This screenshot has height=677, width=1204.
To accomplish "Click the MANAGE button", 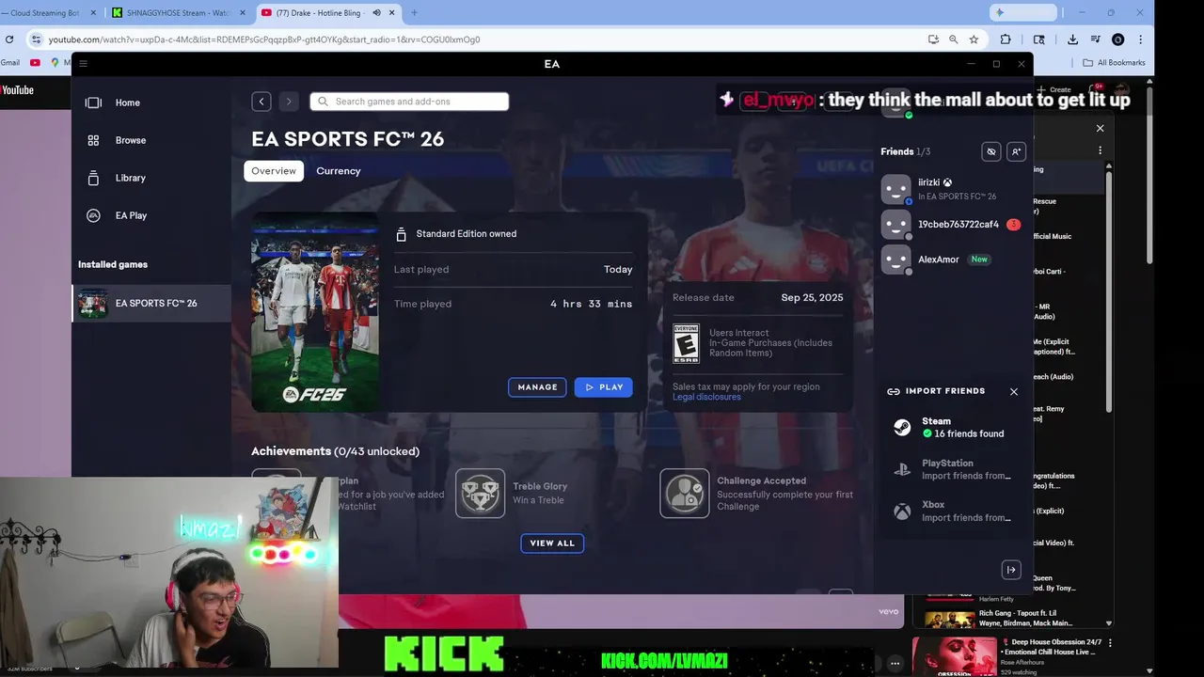I will (537, 387).
